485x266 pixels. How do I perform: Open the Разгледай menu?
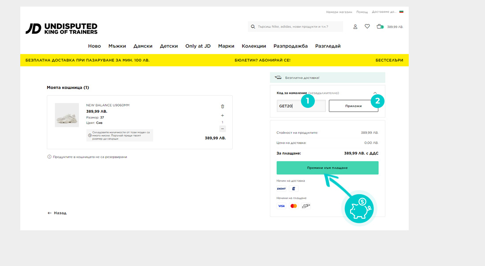coord(328,46)
